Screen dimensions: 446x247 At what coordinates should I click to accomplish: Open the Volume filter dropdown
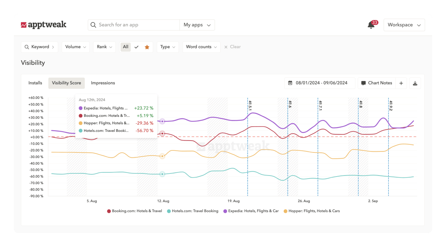[76, 46]
